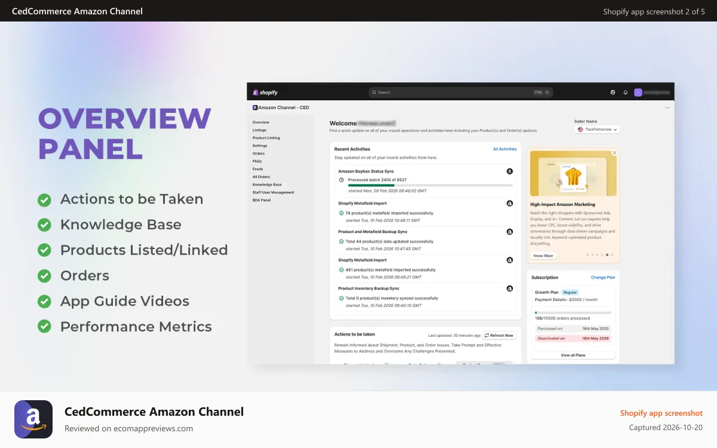Open Listings in the sidebar

point(259,130)
